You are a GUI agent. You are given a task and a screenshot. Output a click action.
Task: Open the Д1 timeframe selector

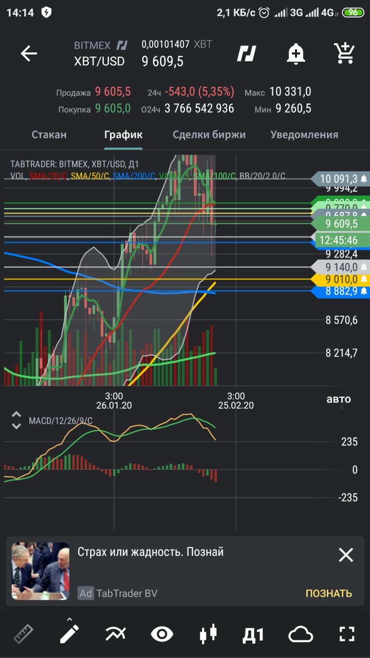click(x=253, y=634)
